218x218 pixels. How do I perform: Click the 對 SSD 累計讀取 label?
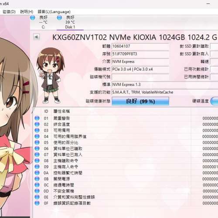tap(194, 46)
